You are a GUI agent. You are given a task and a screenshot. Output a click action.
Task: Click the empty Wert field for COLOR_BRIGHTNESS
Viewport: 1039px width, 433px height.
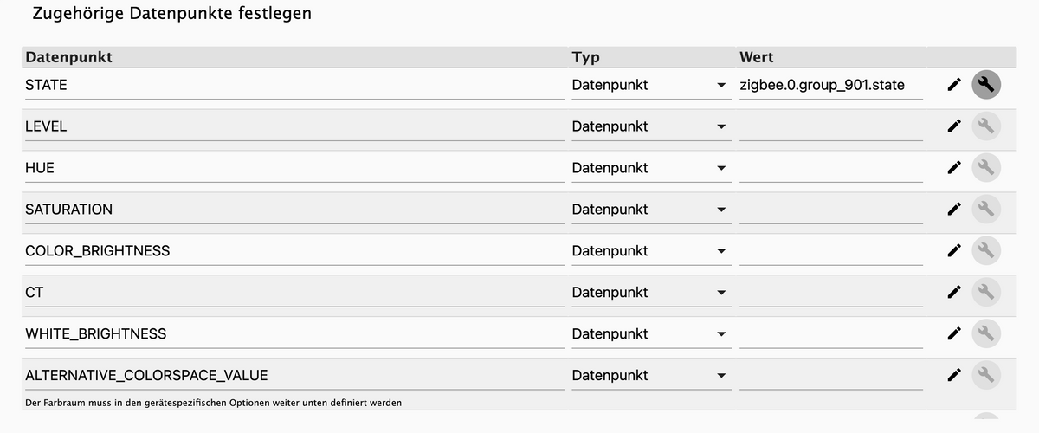coord(830,251)
